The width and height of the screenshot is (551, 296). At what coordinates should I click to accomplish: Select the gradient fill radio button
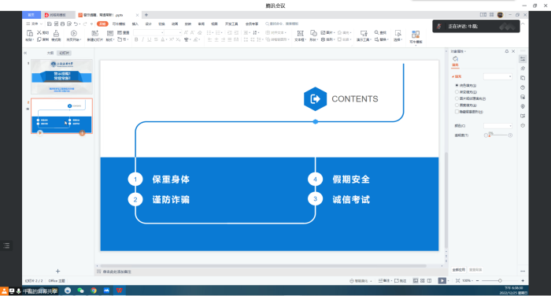(457, 92)
